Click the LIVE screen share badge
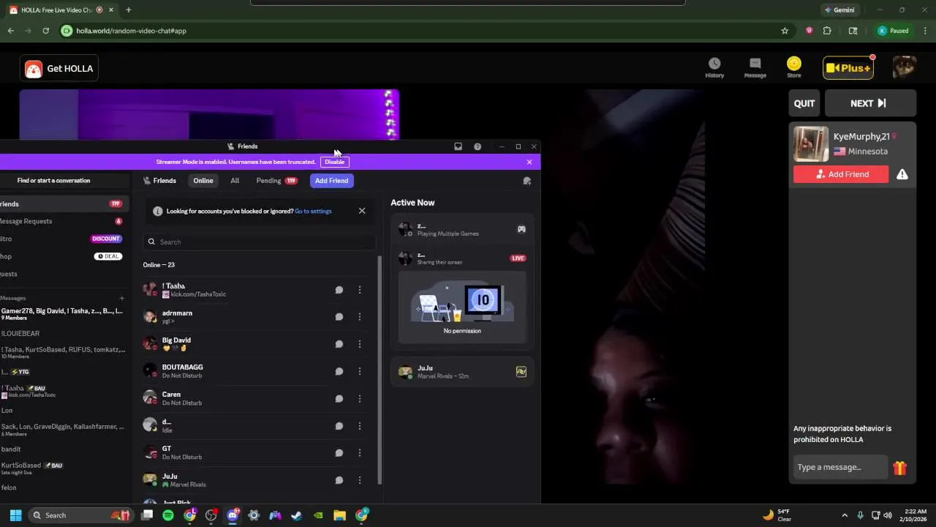 [518, 258]
